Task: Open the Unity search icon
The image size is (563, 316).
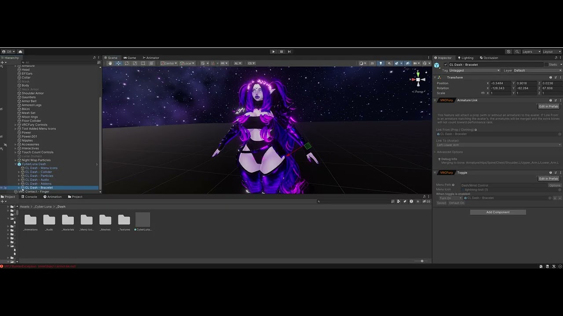Action: click(x=517, y=52)
